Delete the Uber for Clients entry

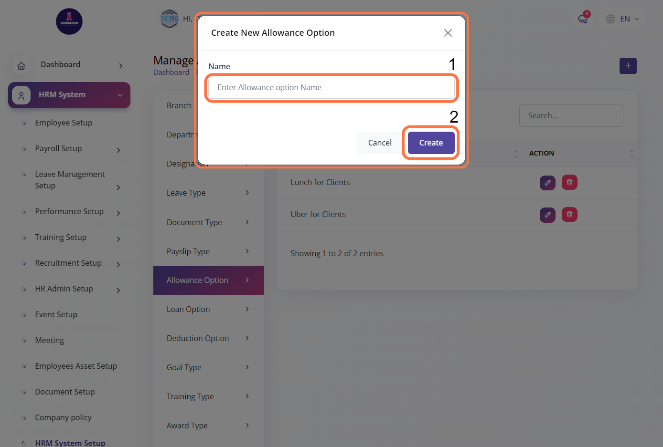(x=569, y=215)
